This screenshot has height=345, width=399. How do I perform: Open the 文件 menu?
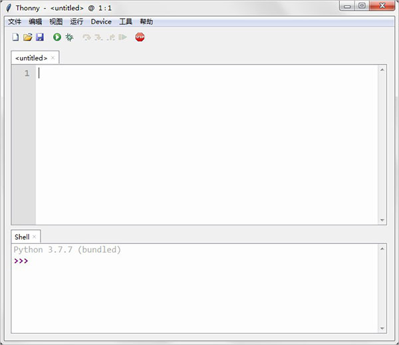15,22
